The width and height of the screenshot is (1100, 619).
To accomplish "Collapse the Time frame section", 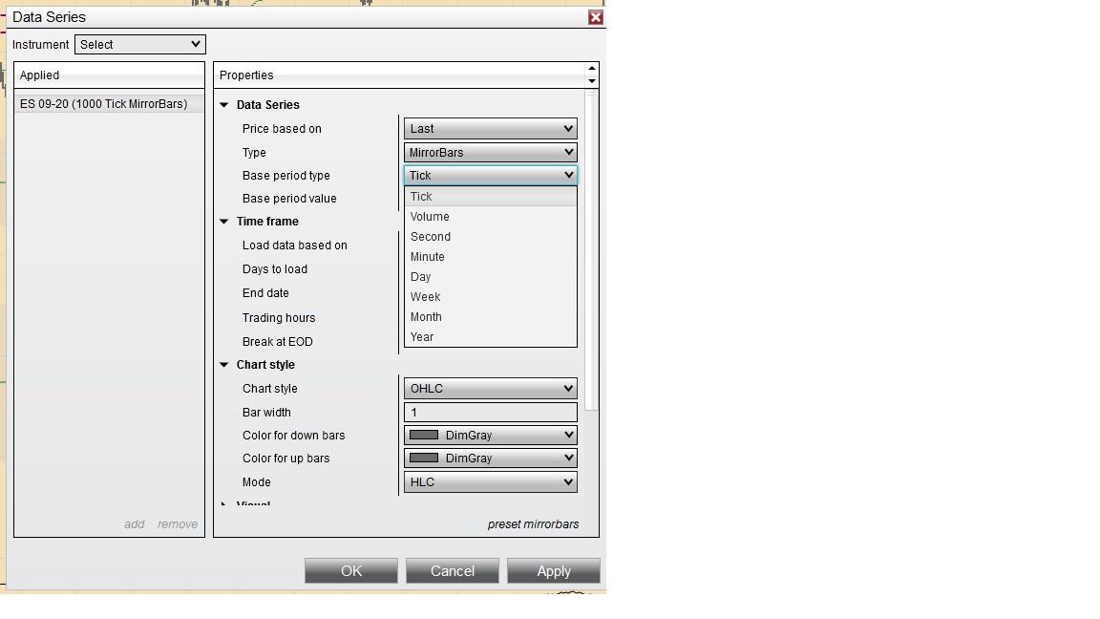I will (x=223, y=221).
